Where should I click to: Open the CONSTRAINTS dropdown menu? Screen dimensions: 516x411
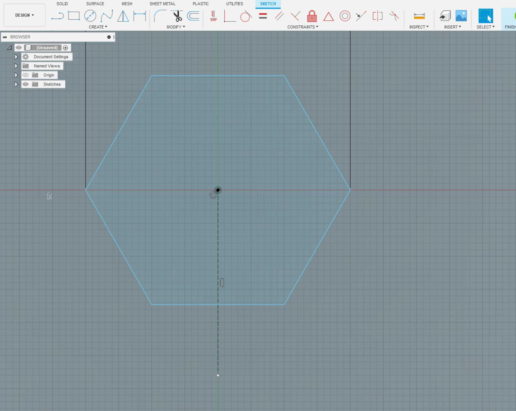(303, 27)
